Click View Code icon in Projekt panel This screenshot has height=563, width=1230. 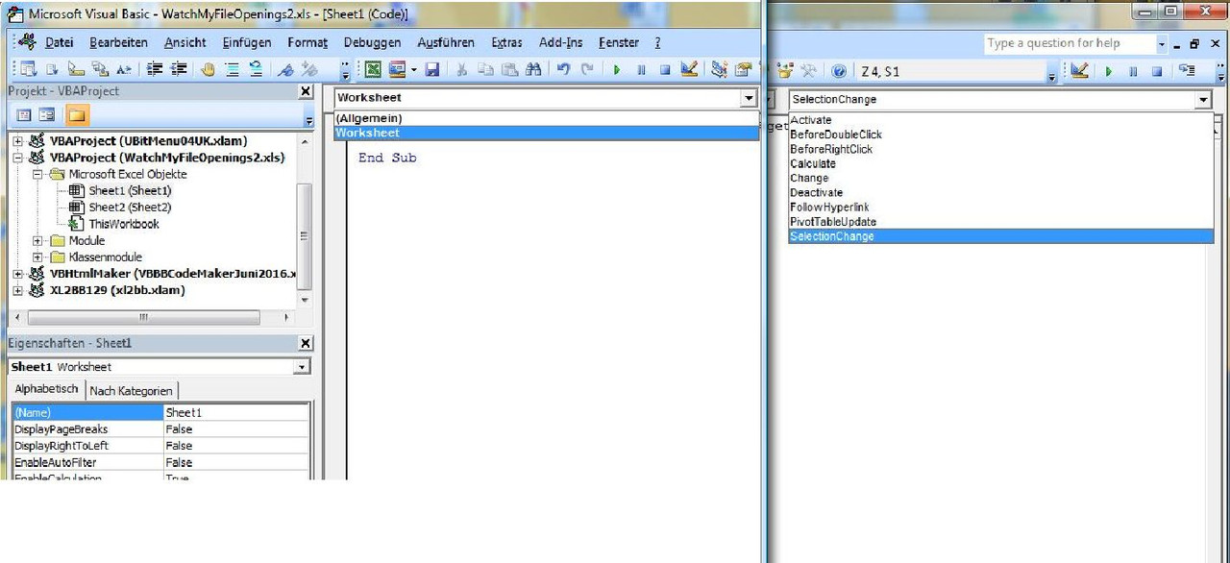pos(25,114)
